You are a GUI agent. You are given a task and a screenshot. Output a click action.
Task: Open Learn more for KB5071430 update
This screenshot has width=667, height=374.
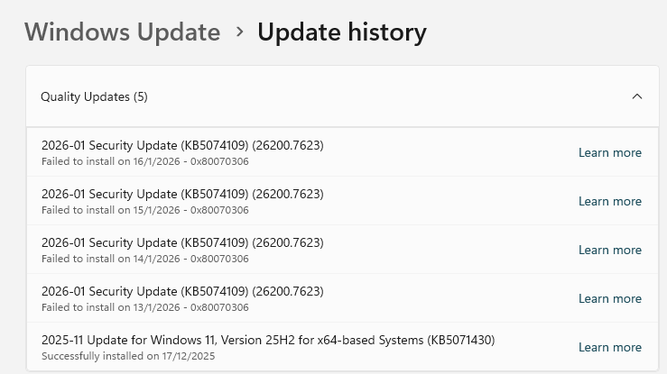[609, 347]
